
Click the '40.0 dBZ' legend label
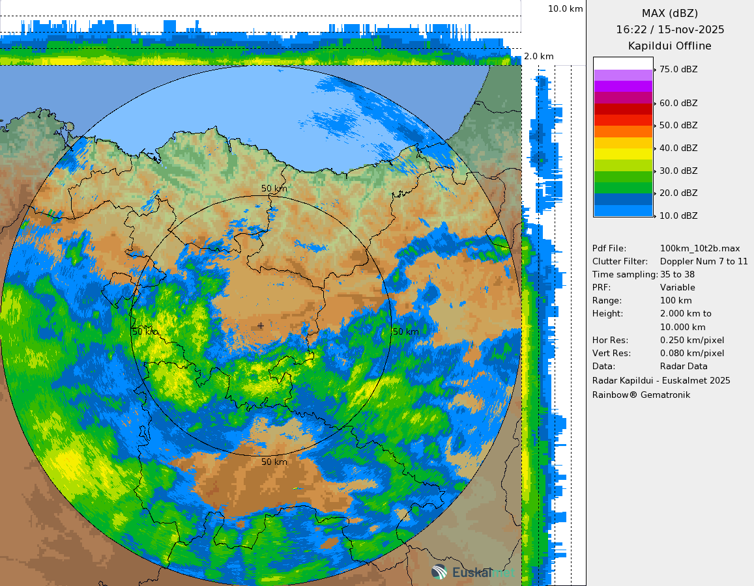coord(678,148)
